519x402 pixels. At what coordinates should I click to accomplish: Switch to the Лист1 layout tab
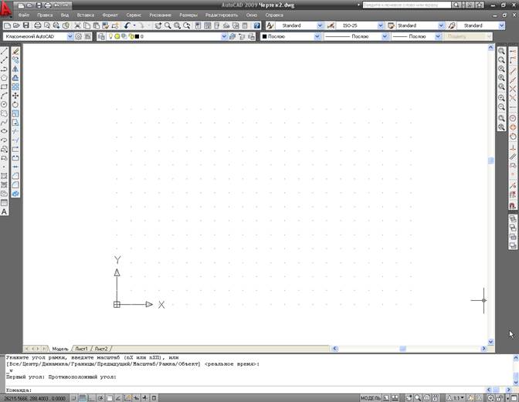click(81, 349)
